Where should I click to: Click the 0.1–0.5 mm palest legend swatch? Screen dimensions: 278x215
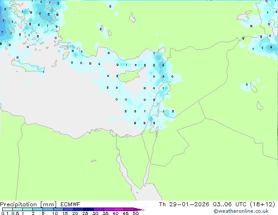click(7, 209)
